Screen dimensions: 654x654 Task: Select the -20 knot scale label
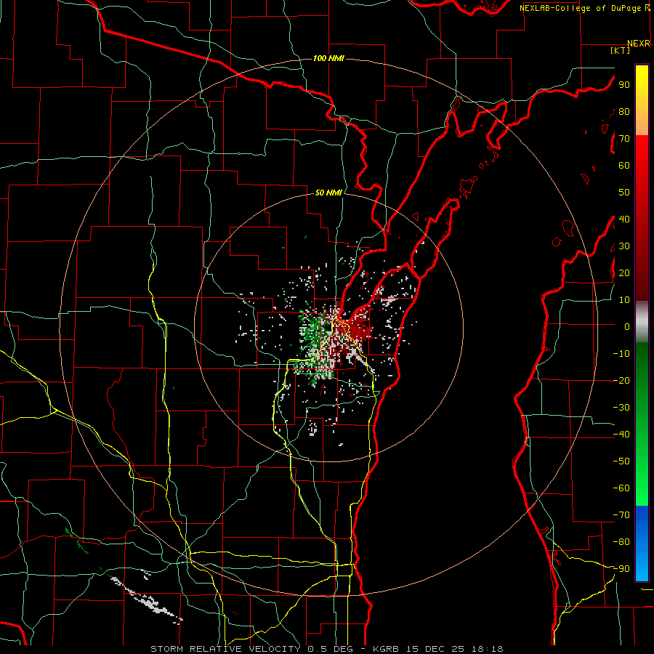click(621, 380)
